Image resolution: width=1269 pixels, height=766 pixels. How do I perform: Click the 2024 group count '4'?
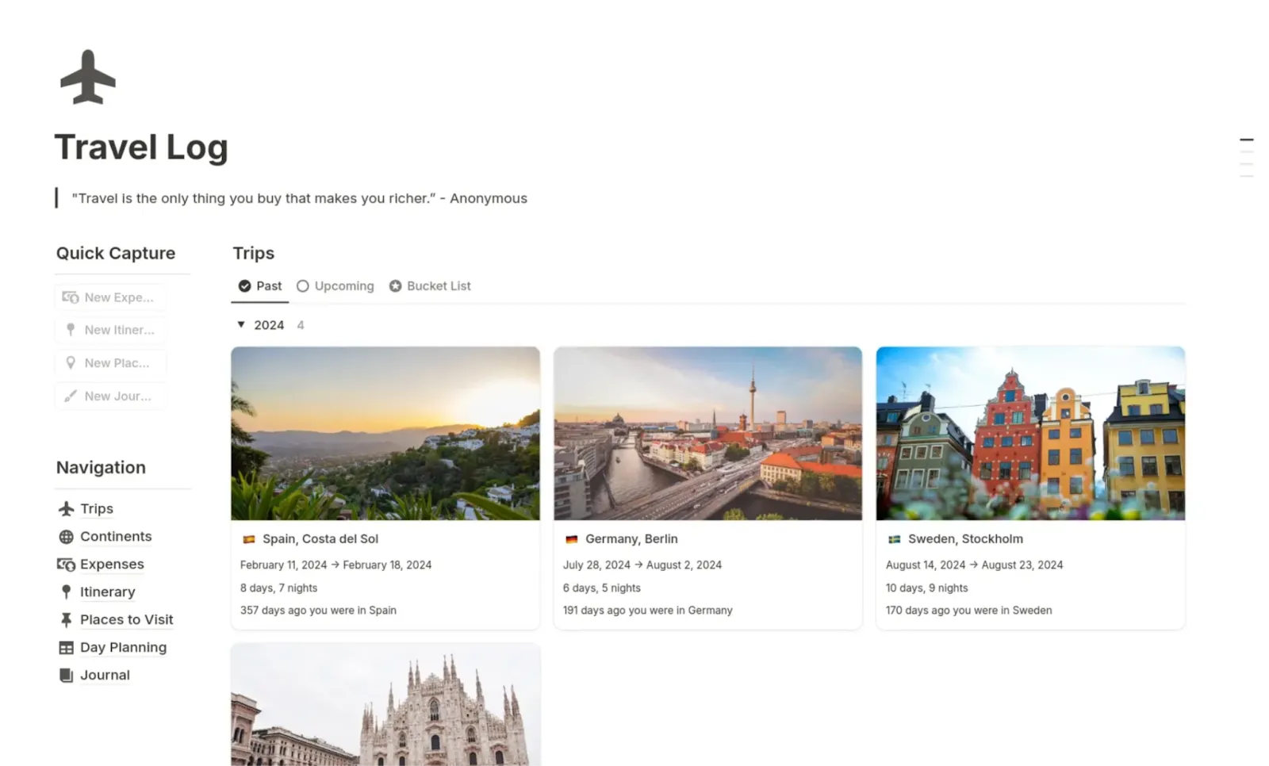(301, 325)
